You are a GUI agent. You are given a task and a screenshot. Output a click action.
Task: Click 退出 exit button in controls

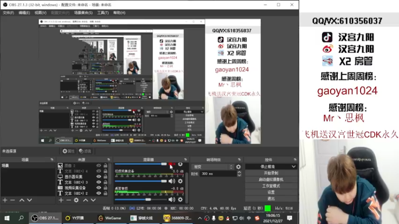271,199
